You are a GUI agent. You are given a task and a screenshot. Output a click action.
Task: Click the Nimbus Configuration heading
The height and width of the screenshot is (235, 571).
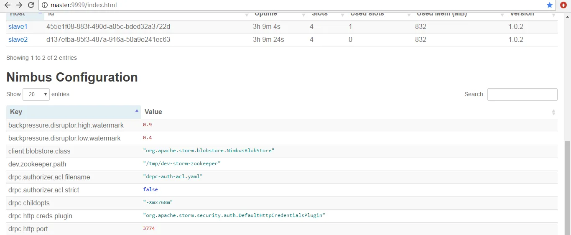72,77
